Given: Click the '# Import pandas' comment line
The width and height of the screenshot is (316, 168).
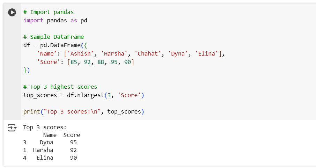Looking at the screenshot, I should click(x=49, y=12).
